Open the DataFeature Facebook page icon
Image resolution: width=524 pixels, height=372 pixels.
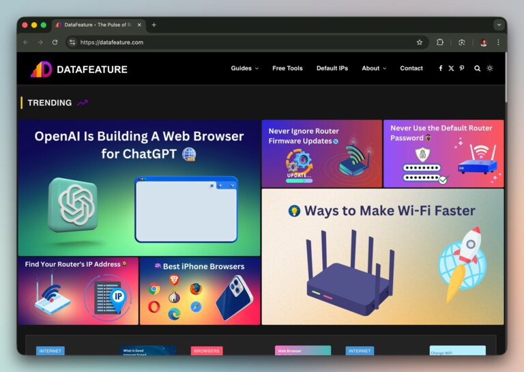tap(441, 68)
